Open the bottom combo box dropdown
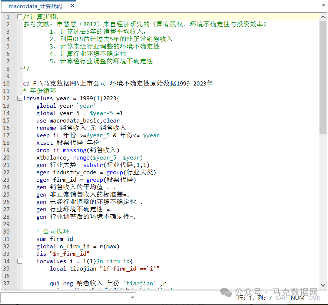 [x=132, y=298]
